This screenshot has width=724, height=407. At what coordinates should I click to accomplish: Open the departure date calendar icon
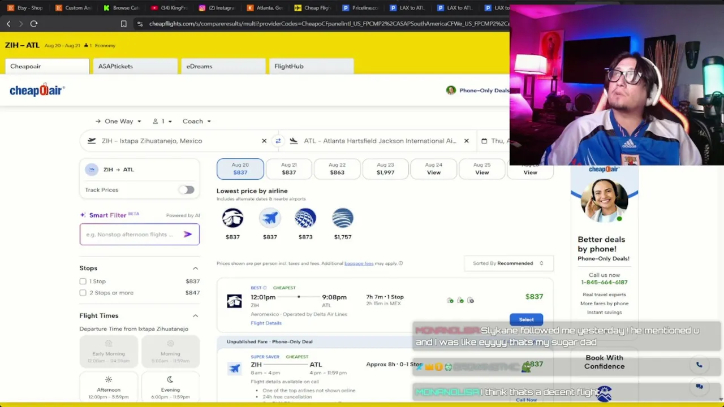484,141
